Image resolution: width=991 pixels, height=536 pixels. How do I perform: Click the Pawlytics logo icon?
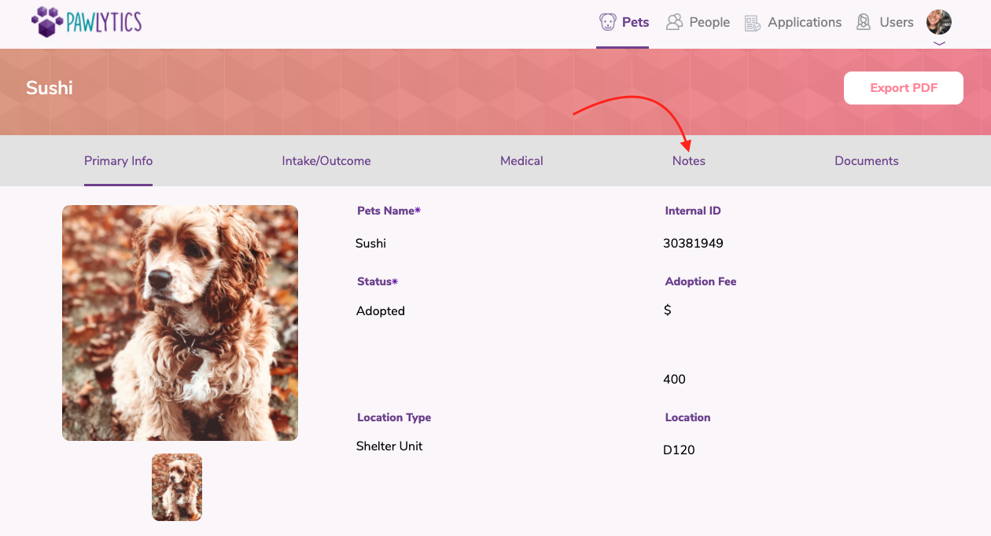(47, 22)
